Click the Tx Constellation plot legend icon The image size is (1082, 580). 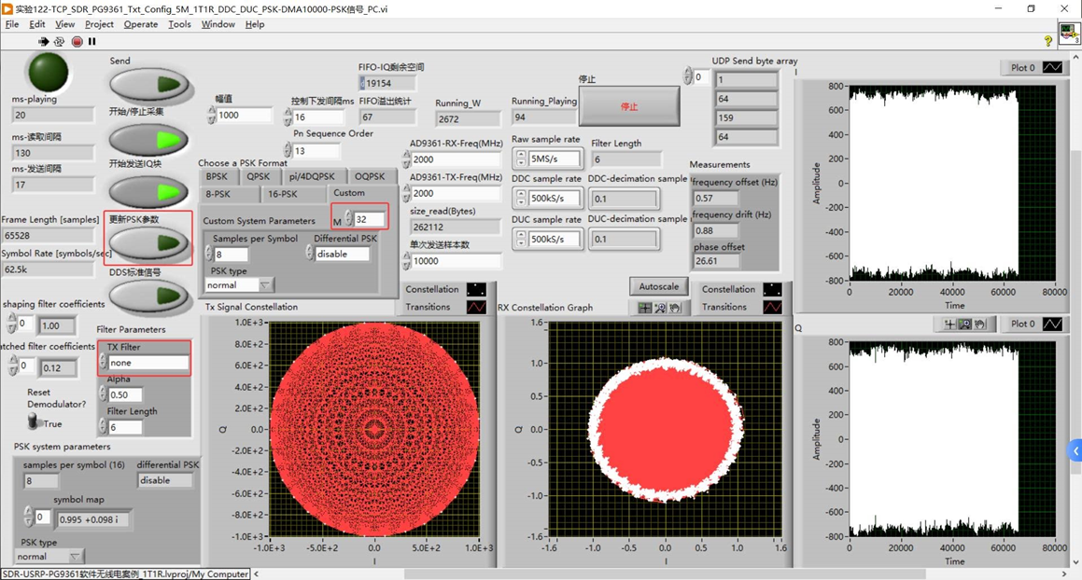click(x=476, y=290)
